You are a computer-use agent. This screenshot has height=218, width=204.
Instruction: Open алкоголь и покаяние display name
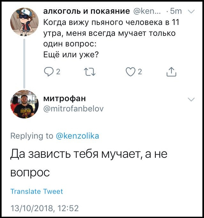86,11
